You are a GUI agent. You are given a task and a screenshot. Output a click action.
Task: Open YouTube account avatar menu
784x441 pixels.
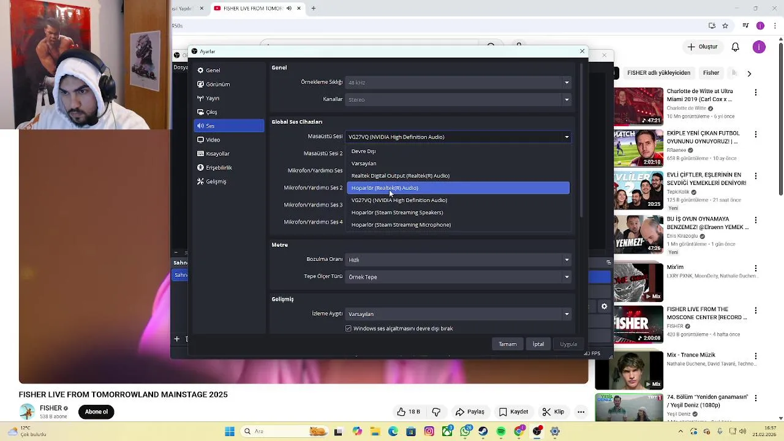(x=759, y=47)
